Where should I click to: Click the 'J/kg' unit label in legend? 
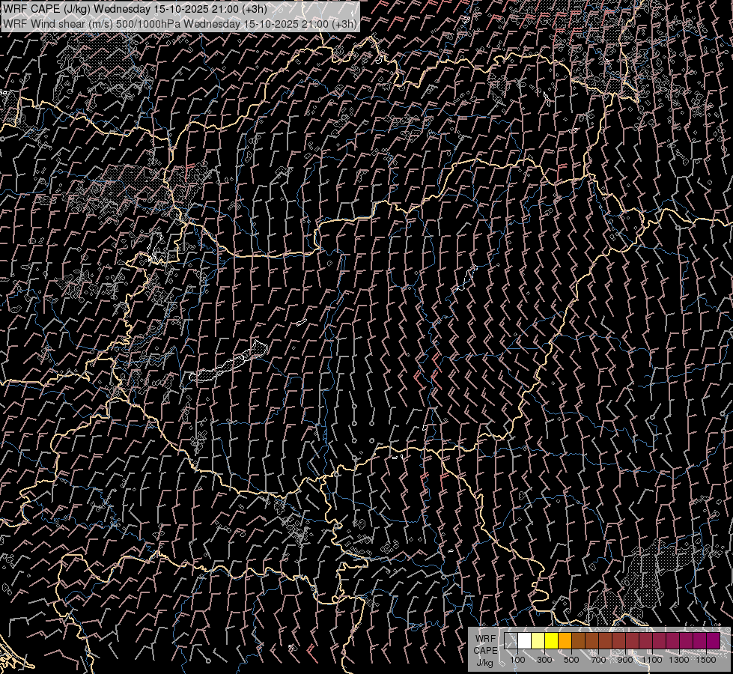point(484,663)
